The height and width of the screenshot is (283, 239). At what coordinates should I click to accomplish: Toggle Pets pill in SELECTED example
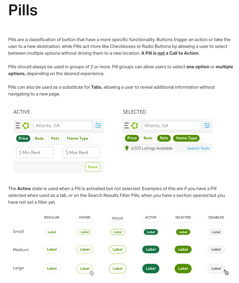164,138
